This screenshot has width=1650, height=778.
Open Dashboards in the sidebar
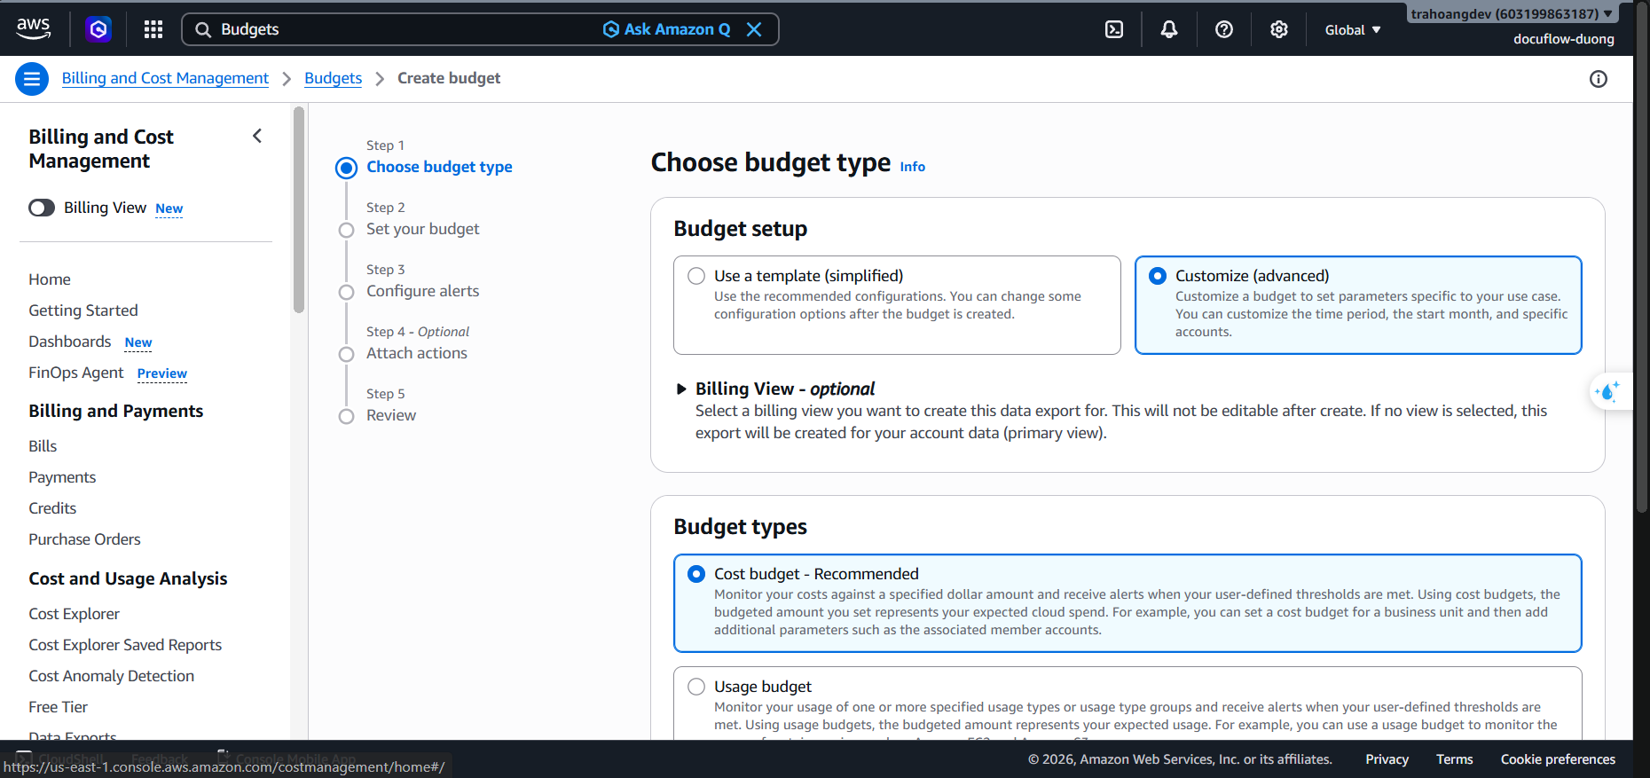(x=70, y=342)
